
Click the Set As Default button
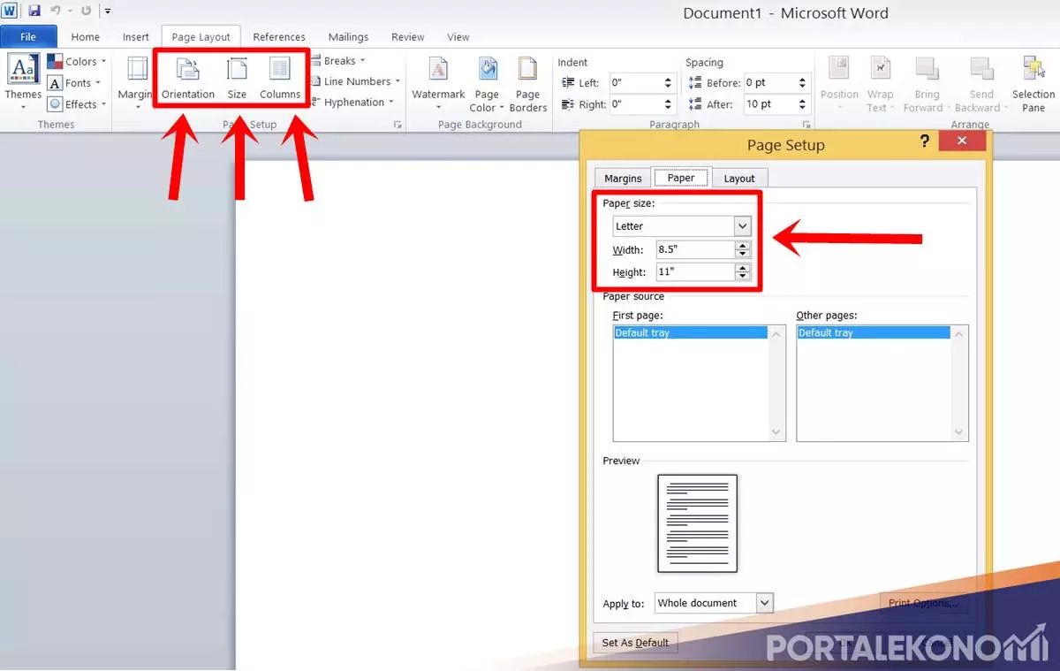[x=635, y=643]
